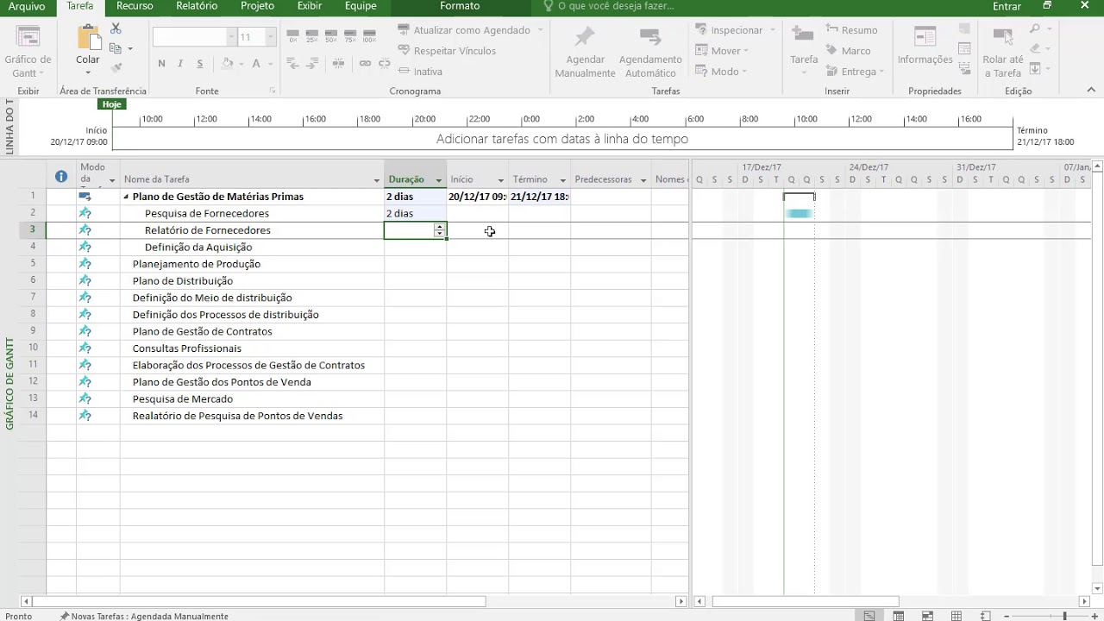The width and height of the screenshot is (1104, 621).
Task: Click the zoom slider handle
Action: pyautogui.click(x=1064, y=616)
